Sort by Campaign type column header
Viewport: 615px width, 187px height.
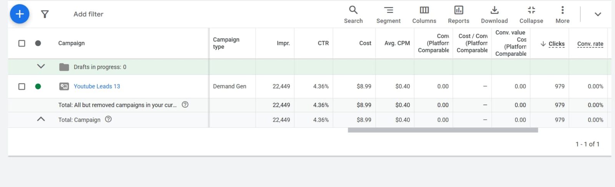coord(226,43)
